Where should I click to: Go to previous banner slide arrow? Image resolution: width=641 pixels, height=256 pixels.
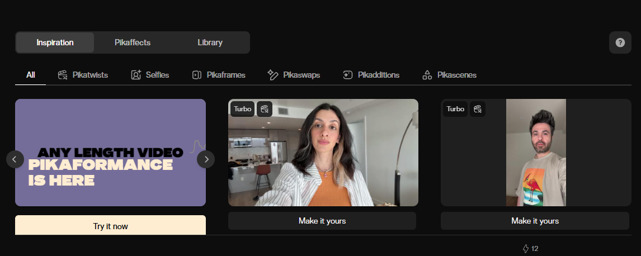(15, 159)
